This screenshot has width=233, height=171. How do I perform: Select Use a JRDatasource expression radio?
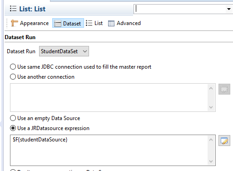[13, 128]
